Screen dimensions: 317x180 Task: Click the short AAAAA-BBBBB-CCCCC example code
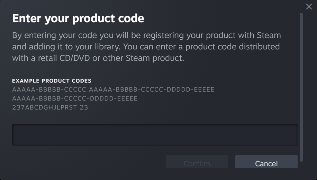(x=49, y=90)
